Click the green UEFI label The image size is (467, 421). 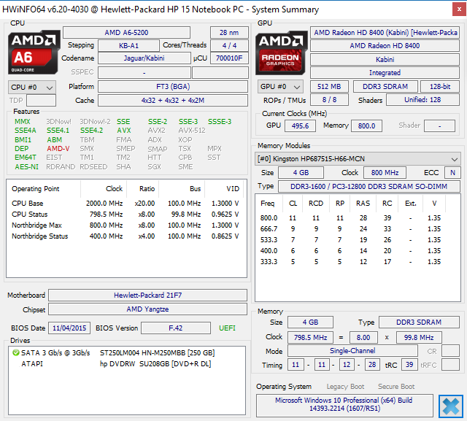coord(227,328)
